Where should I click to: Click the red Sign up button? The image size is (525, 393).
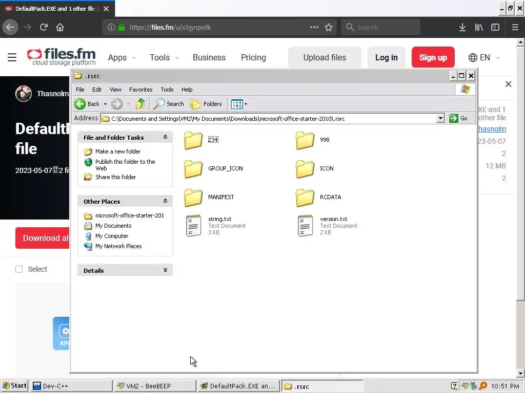[x=433, y=57]
